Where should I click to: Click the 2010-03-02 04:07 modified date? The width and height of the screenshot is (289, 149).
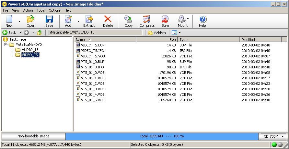pos(256,56)
